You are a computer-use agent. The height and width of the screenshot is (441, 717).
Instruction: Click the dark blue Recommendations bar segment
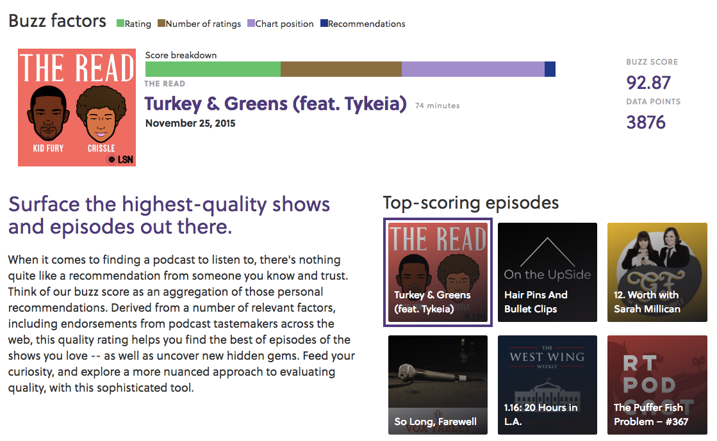[550, 69]
